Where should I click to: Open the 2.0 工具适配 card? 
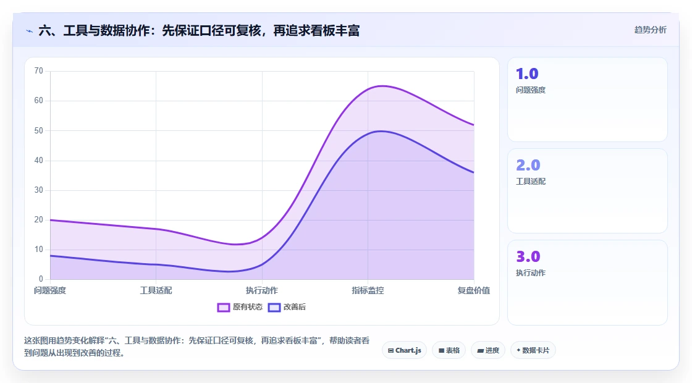(x=588, y=191)
